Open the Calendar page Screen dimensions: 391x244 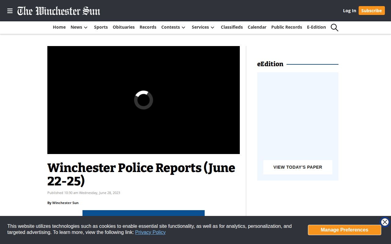(x=257, y=27)
